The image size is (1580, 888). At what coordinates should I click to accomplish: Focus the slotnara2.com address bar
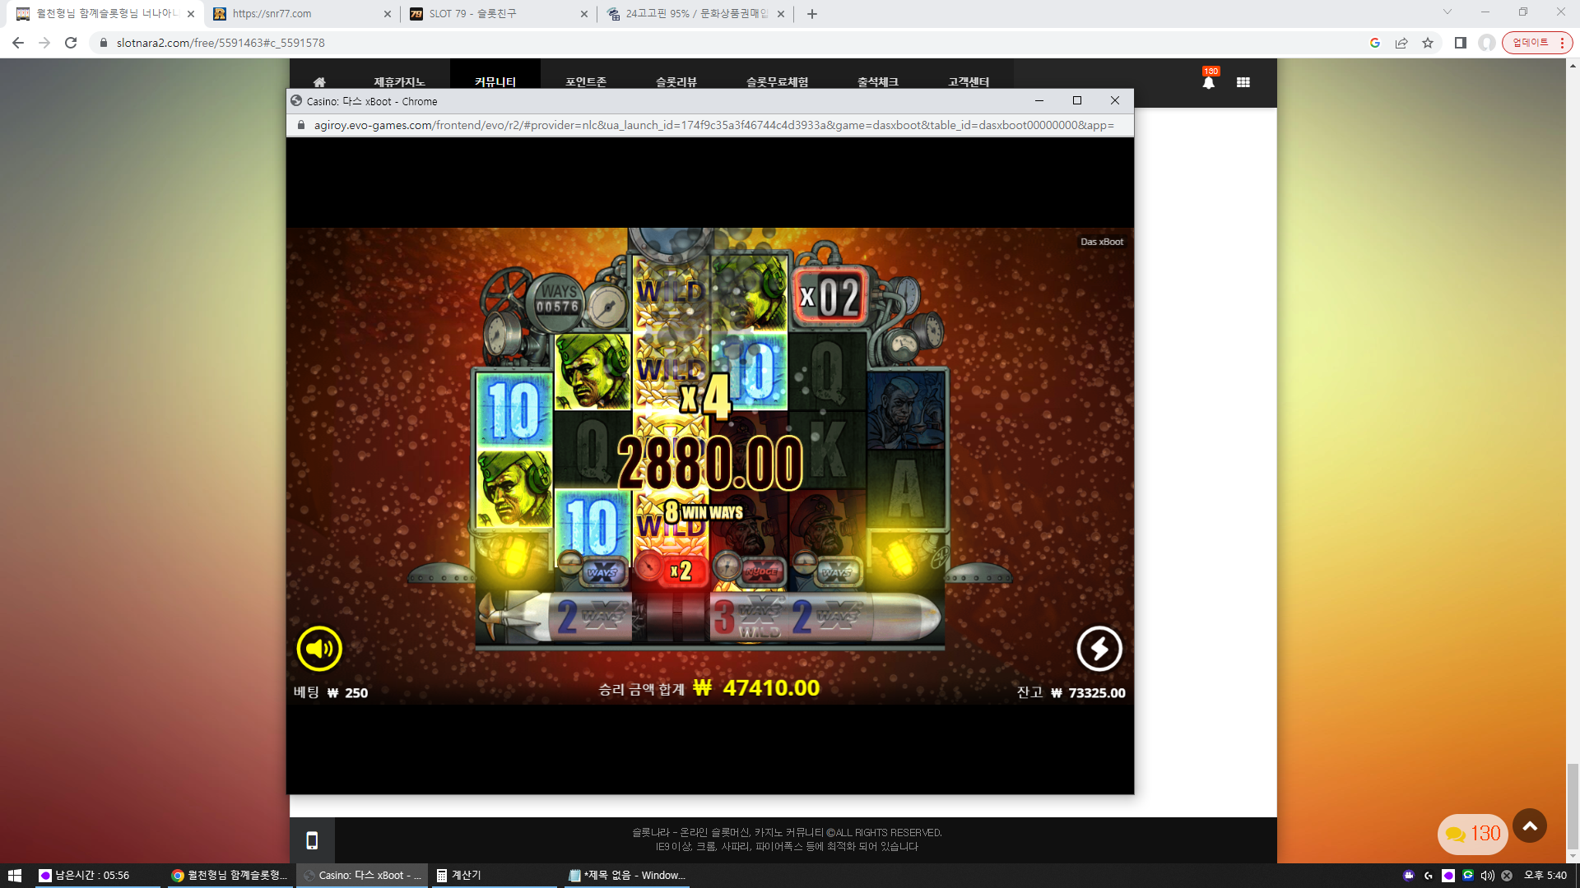coord(724,43)
